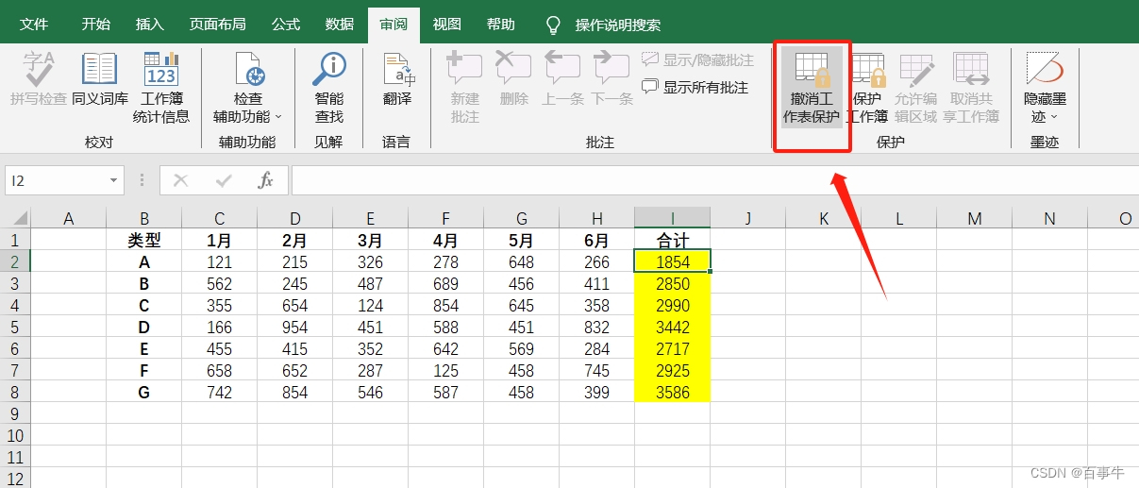Switch to the Home (开始) tab
Viewport: 1139px width, 488px height.
point(95,25)
